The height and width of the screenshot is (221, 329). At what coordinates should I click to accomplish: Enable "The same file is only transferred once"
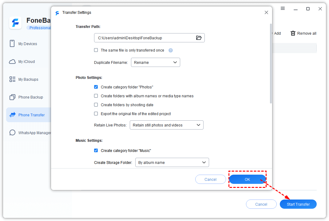pos(96,50)
